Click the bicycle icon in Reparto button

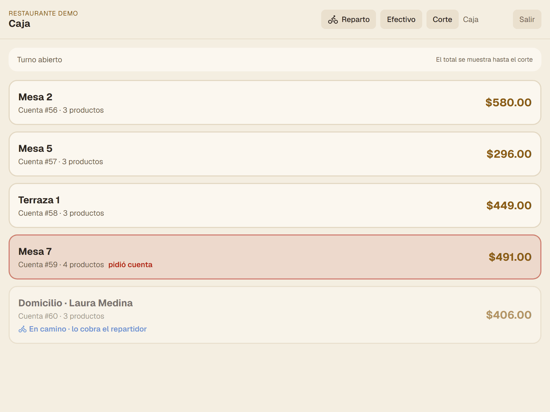(333, 20)
